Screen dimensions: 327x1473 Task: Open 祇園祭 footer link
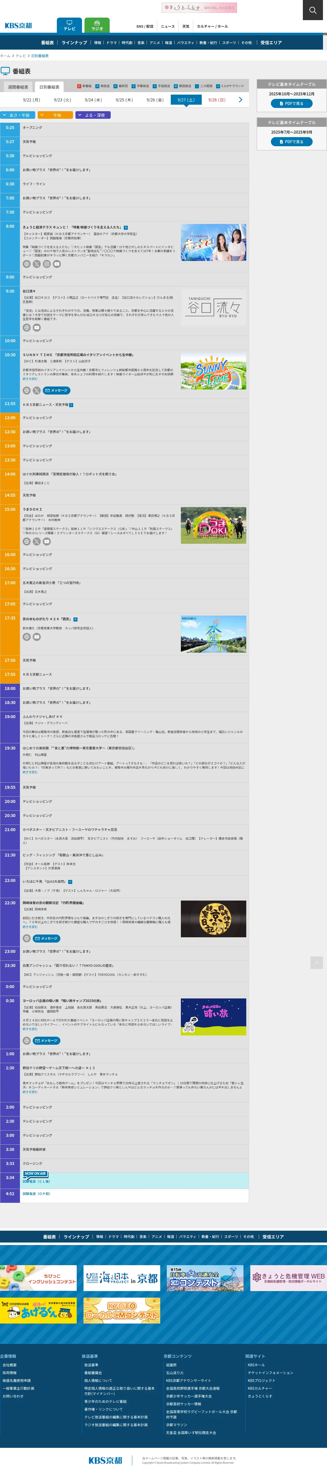tap(171, 1365)
